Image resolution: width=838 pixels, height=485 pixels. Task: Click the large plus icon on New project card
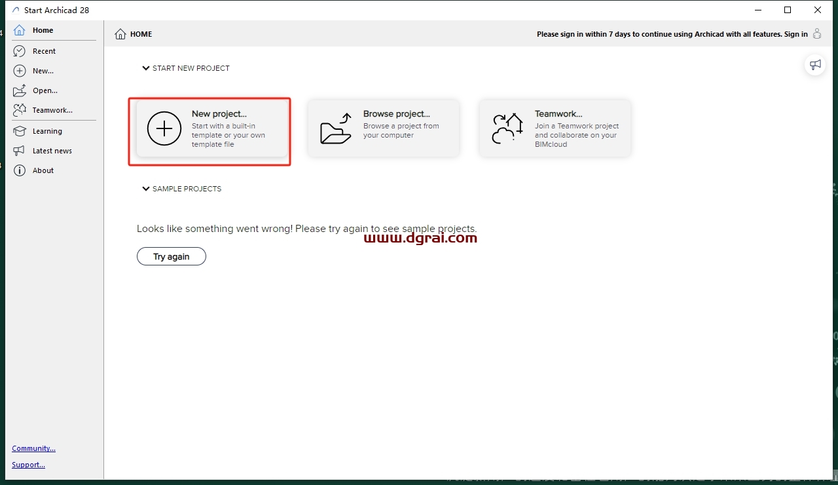pos(164,128)
